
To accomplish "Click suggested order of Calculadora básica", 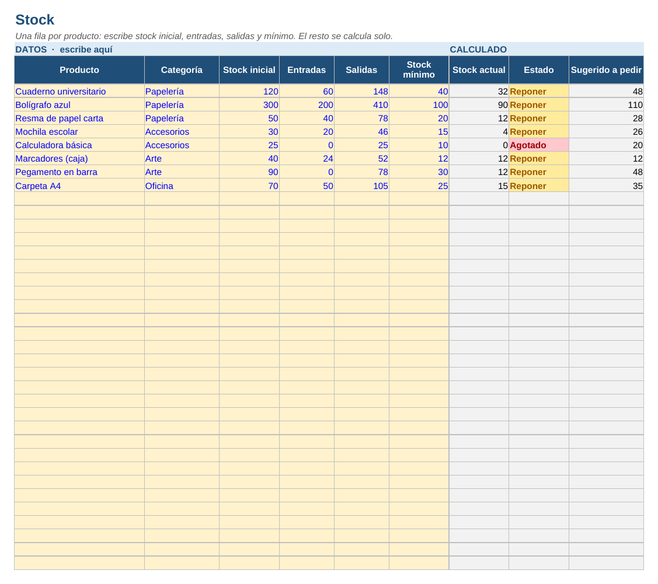I will click(x=607, y=145).
